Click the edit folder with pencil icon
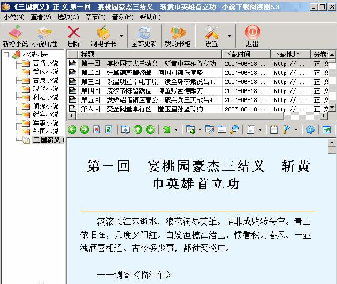337x284 pixels. click(210, 129)
